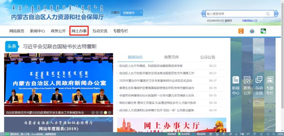
Task: Open the blue video play icon
Action: 252,31
